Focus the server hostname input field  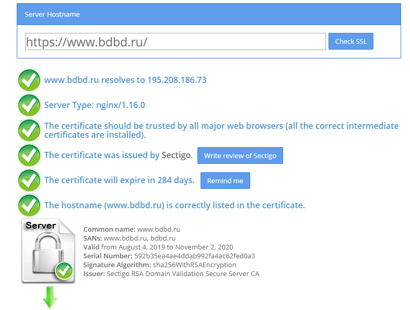(175, 42)
